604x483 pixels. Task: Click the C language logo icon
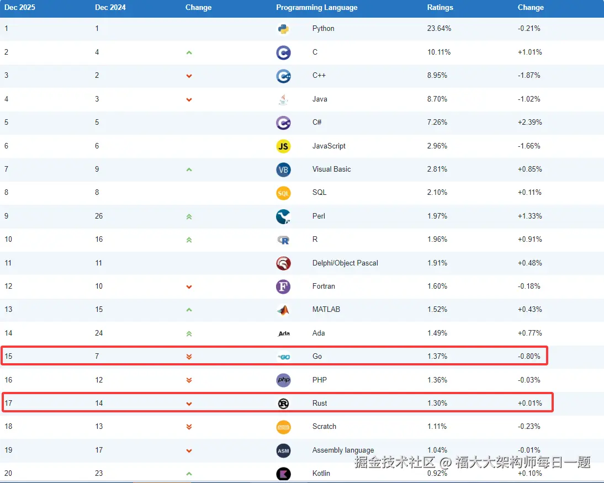pos(283,53)
